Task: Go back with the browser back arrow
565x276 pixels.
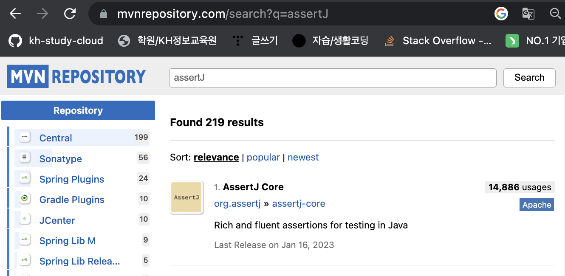Action: tap(15, 14)
